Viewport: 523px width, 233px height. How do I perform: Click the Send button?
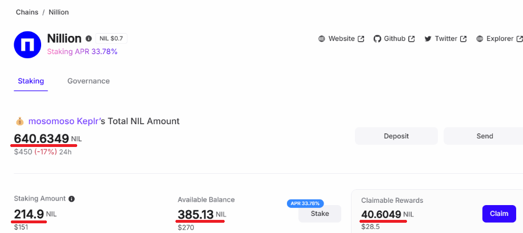(x=484, y=136)
